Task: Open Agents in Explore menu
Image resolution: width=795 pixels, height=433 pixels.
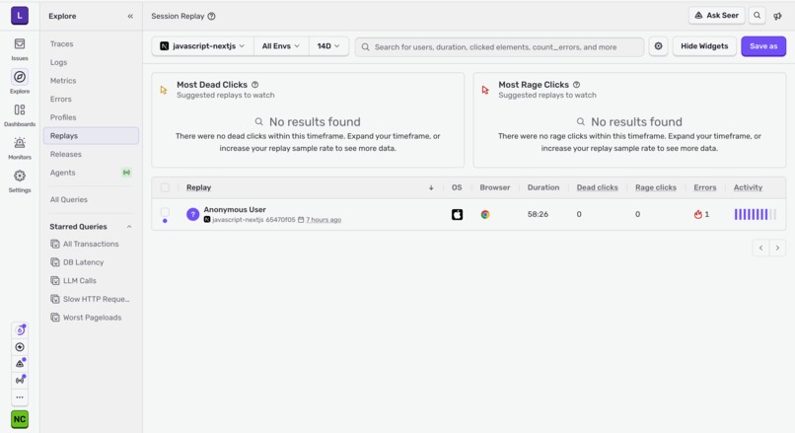Action: pos(91,173)
